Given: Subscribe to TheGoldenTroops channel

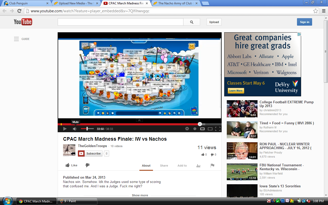Looking at the screenshot, I should tap(90, 153).
